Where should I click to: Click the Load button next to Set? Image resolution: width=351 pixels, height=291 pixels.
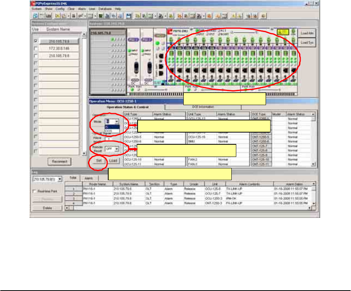pyautogui.click(x=113, y=161)
